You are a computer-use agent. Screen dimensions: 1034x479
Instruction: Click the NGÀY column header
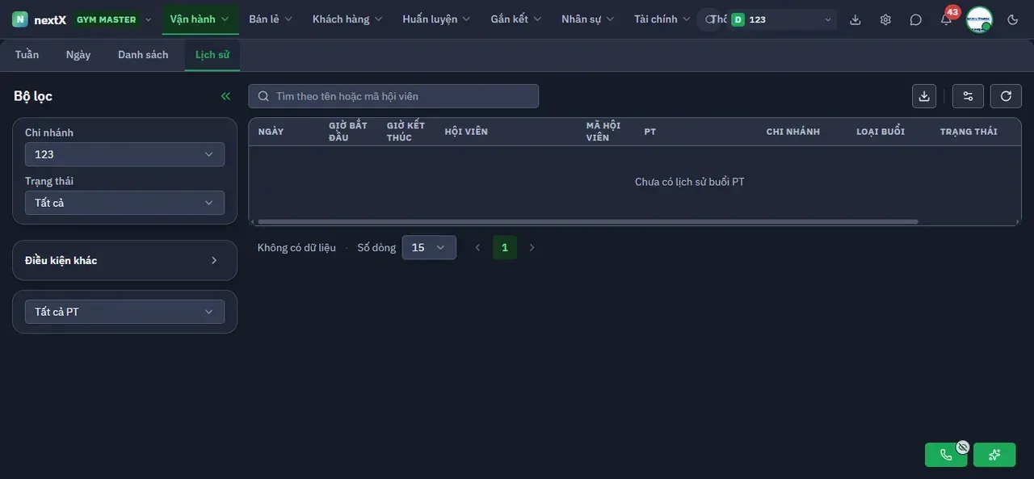point(271,132)
